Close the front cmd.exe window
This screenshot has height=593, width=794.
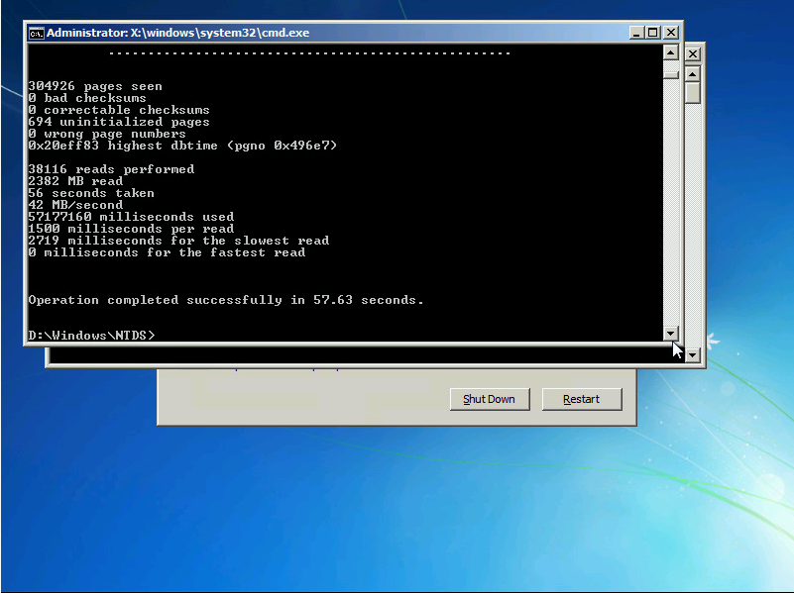[x=670, y=33]
